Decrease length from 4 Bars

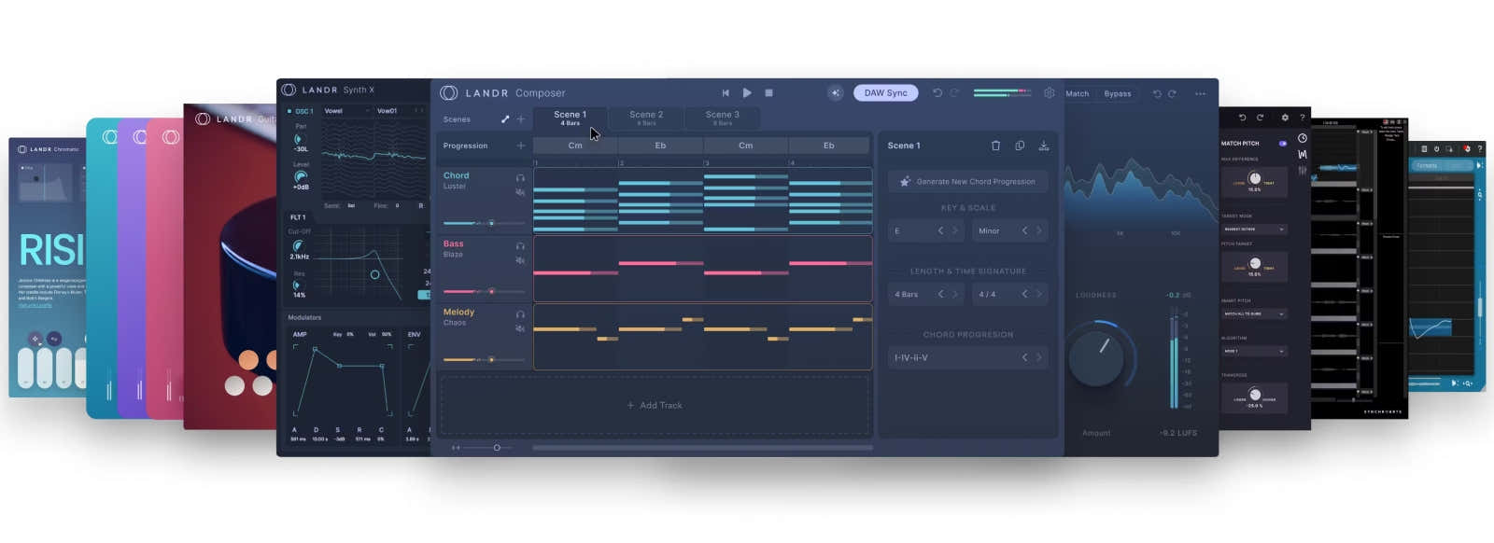click(x=940, y=294)
